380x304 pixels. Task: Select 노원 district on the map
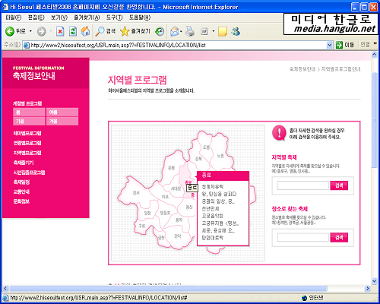coord(220,156)
